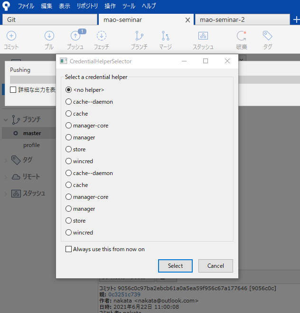Open the 操作 menu
Image resolution: width=300 pixels, height=313 pixels.
(x=110, y=6)
